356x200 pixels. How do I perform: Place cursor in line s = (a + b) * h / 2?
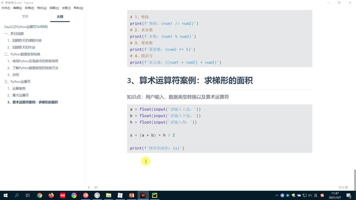[152, 135]
